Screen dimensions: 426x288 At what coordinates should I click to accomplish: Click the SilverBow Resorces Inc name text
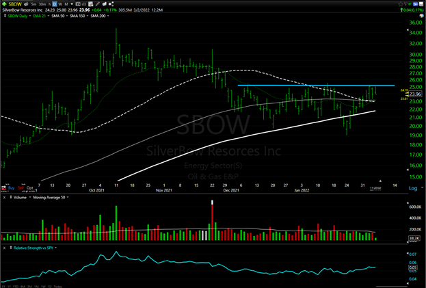pos(23,10)
